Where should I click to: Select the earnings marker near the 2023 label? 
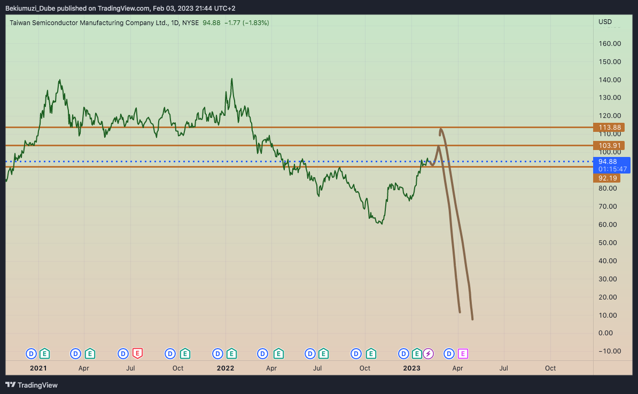click(x=417, y=354)
